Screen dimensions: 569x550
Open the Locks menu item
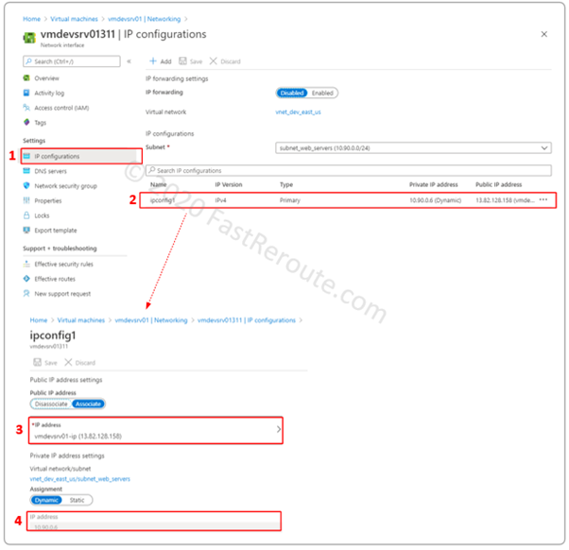(42, 215)
